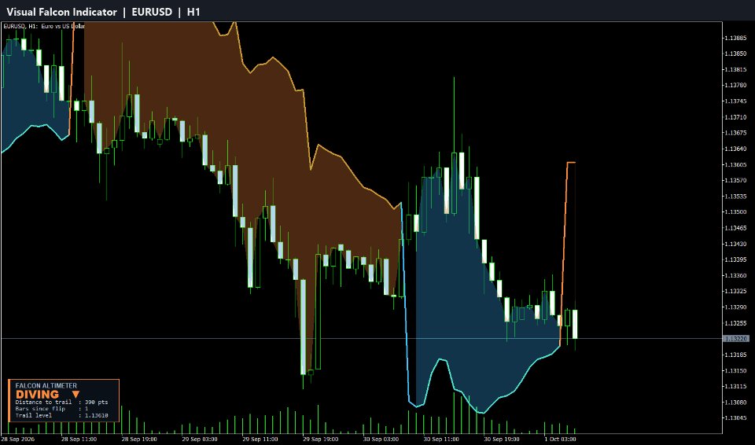Click the EURUSD symbol in title bar

pyautogui.click(x=152, y=12)
